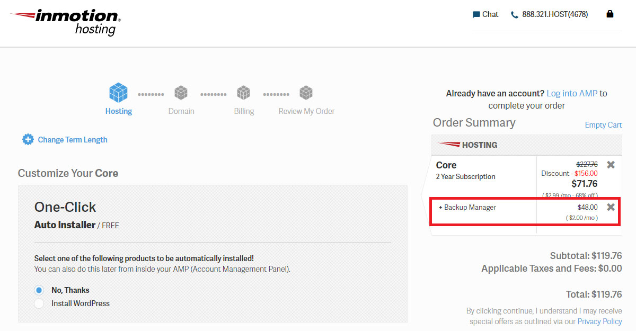Click the Log into AMP link
The height and width of the screenshot is (331, 636).
point(572,93)
